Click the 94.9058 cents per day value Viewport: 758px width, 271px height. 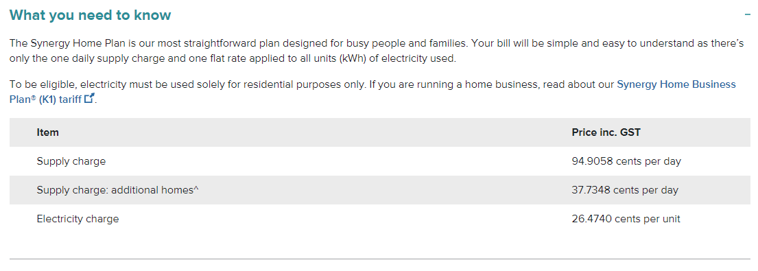tap(626, 161)
